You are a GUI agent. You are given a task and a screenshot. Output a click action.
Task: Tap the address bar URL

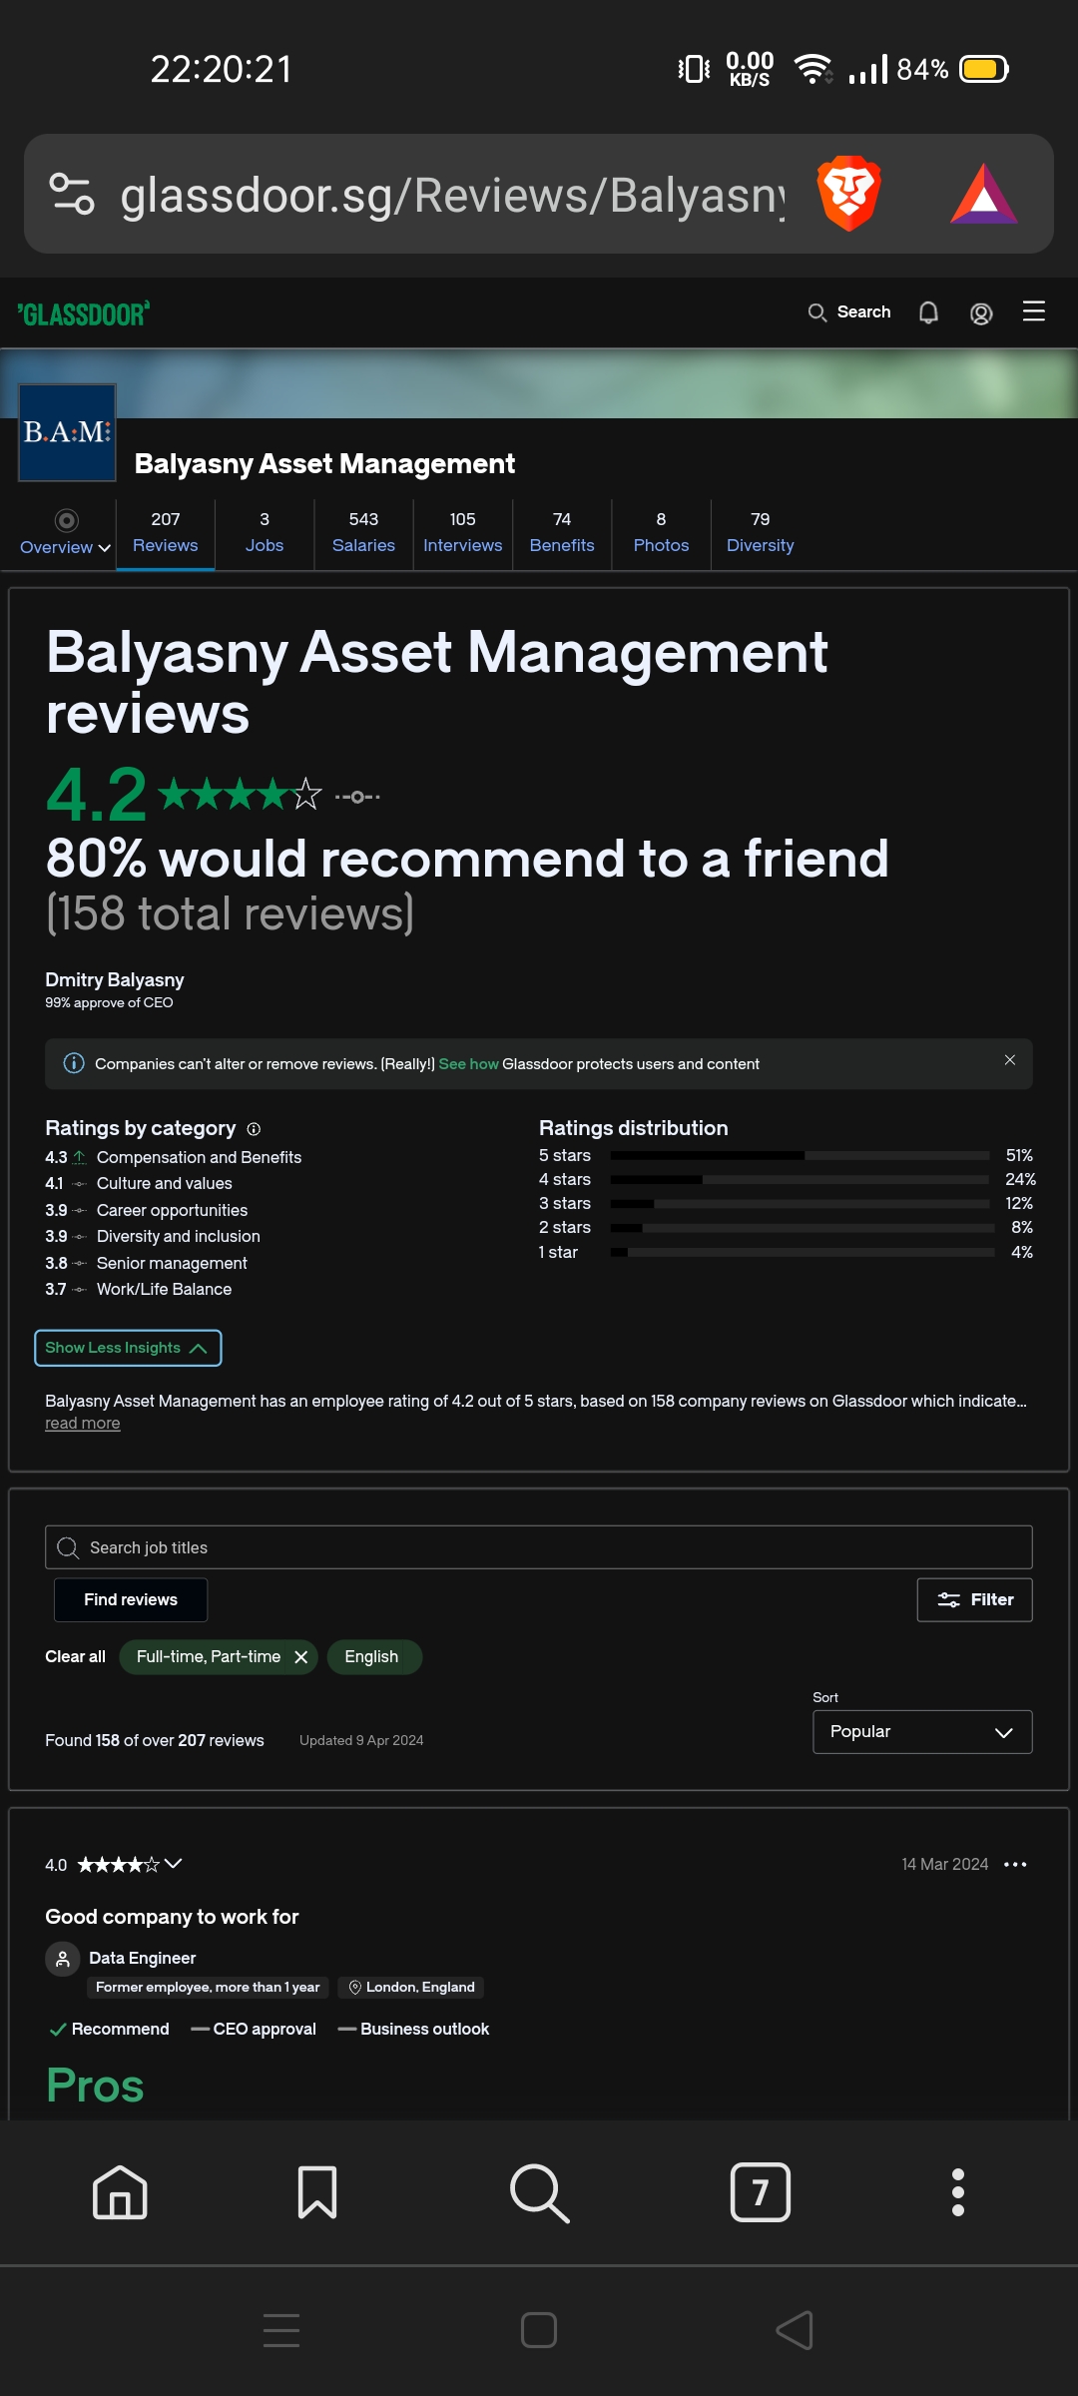pyautogui.click(x=452, y=194)
